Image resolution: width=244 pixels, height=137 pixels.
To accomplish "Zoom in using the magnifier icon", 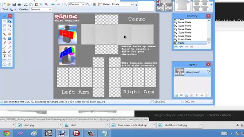I will click(x=88, y=4).
